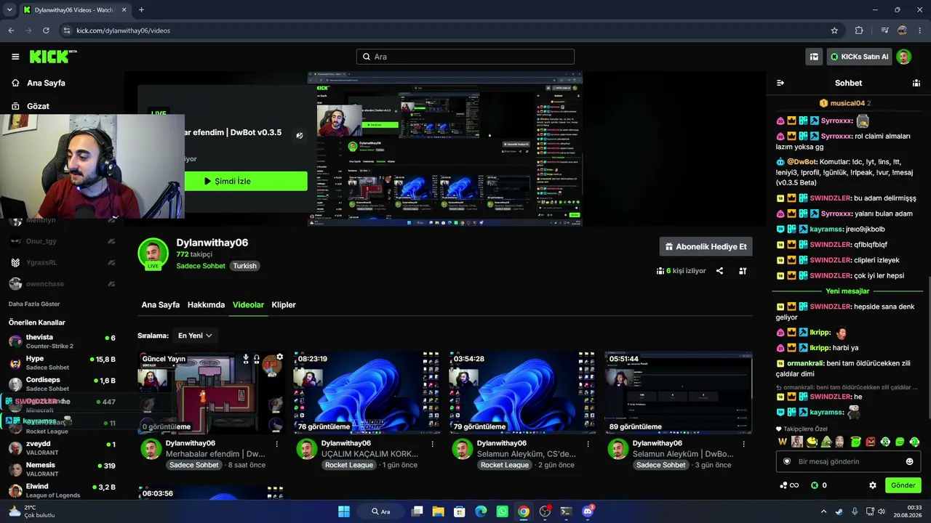Show hidden system tray icons chevron
The width and height of the screenshot is (931, 523).
pos(824,511)
